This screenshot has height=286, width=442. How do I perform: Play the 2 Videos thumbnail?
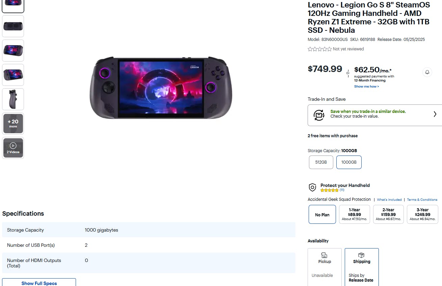pyautogui.click(x=13, y=148)
